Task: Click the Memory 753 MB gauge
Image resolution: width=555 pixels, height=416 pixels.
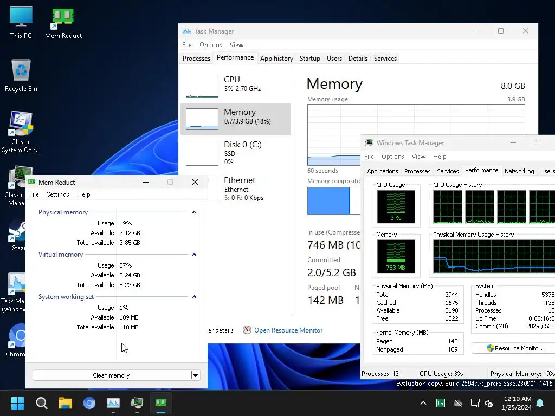Action: pos(396,256)
